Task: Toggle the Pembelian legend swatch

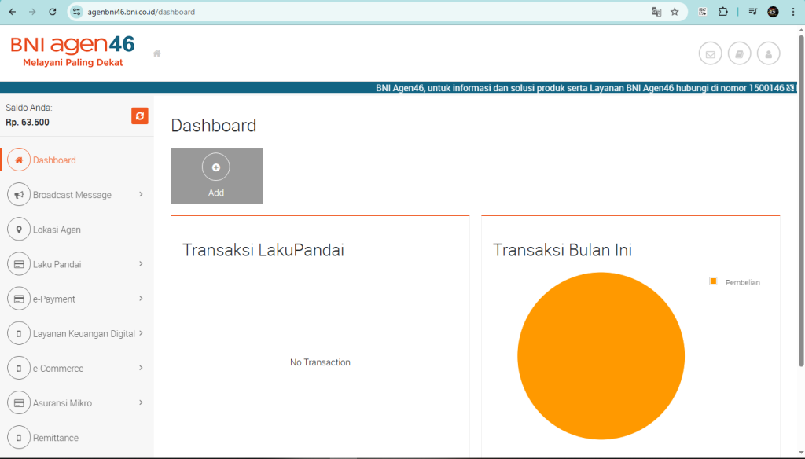Action: point(713,281)
